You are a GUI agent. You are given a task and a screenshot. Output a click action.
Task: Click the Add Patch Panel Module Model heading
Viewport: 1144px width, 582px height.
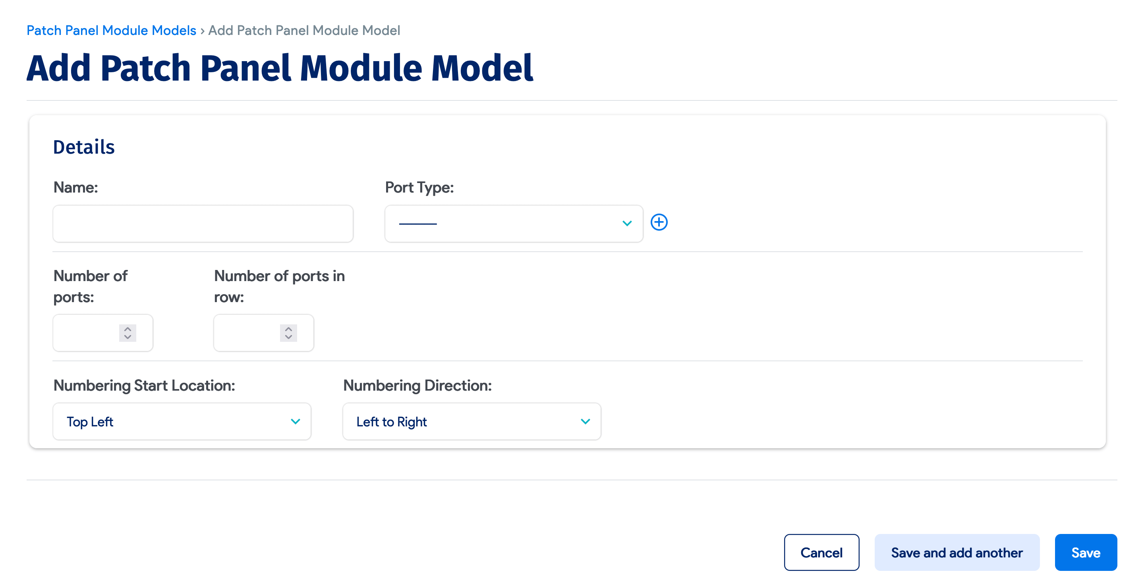pos(280,68)
